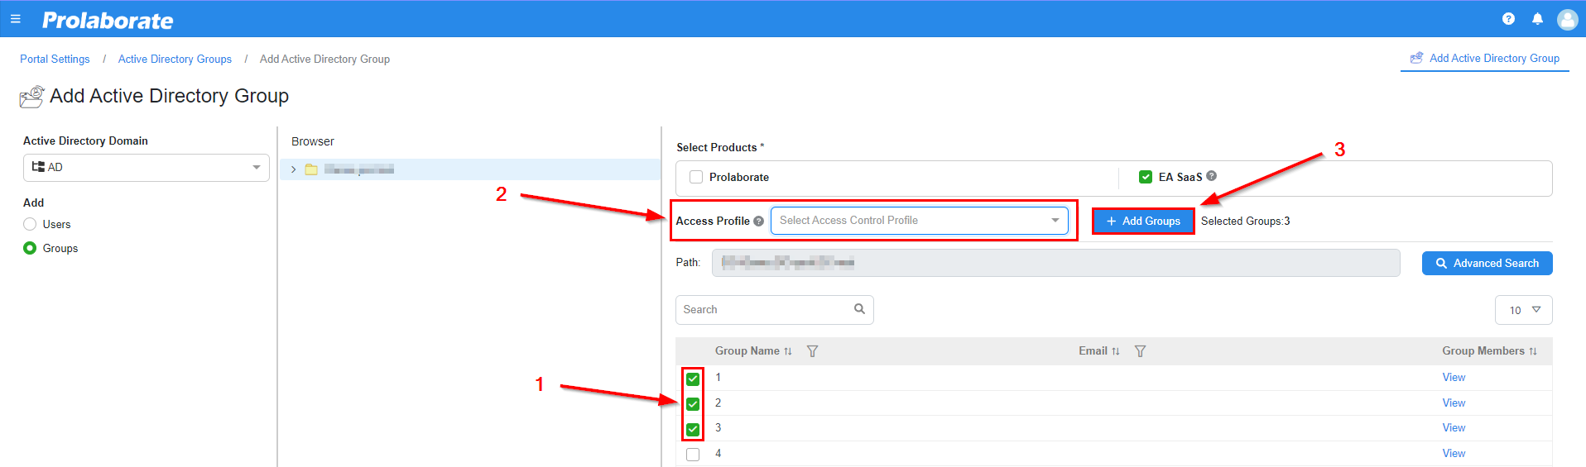Open the Group Name column filter icon

coord(812,351)
